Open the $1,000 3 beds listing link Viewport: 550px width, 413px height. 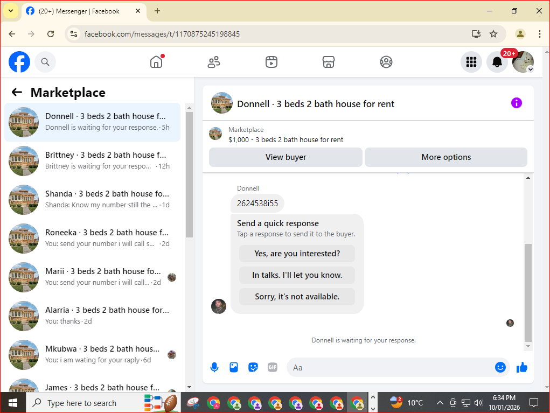(286, 139)
